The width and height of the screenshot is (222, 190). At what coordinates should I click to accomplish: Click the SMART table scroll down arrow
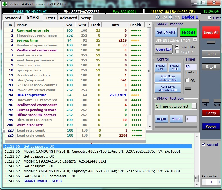point(149,127)
